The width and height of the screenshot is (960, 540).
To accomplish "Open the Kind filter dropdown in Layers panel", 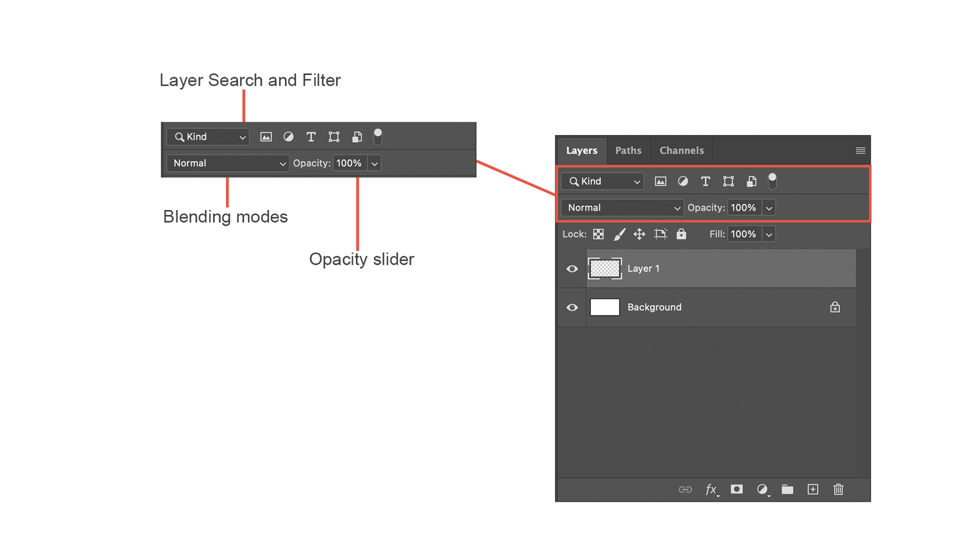I will point(602,181).
